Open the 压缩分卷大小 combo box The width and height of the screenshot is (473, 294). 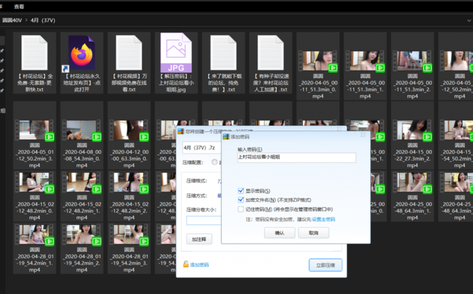203,220
